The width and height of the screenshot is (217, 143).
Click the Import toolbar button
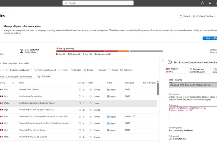tap(100, 70)
